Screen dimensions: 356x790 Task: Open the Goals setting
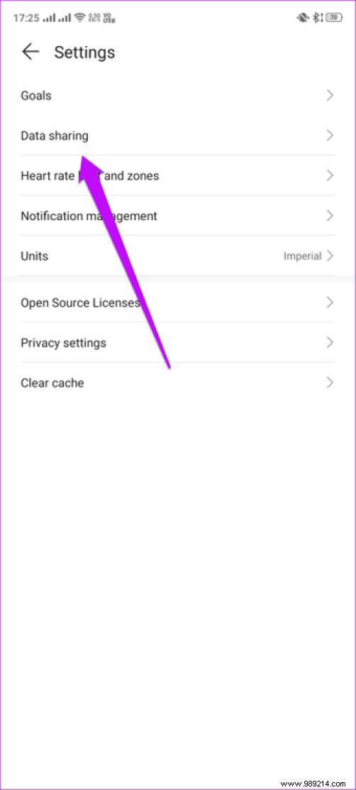coord(178,95)
